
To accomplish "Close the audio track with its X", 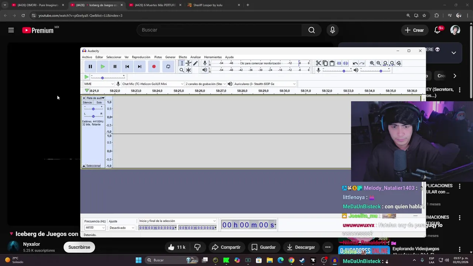I will point(84,98).
